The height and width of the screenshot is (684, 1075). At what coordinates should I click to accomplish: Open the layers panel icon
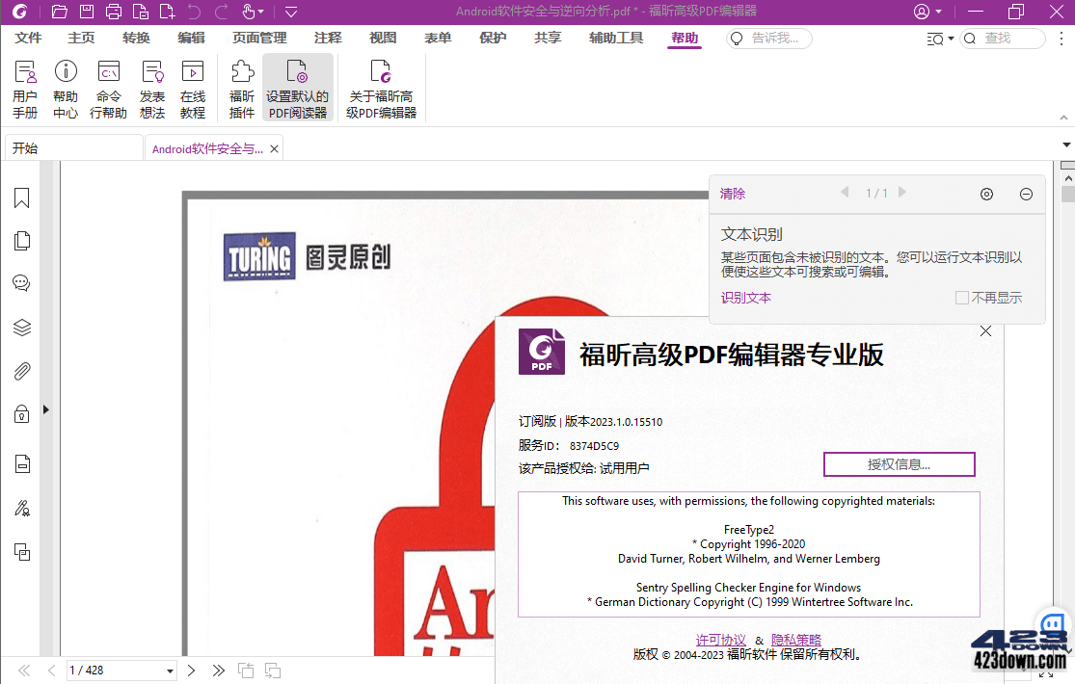pos(21,327)
